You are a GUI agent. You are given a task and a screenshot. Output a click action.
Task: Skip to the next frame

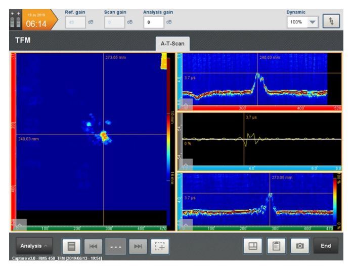(x=138, y=246)
